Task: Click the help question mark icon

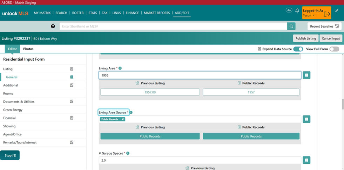Action: 53,26
